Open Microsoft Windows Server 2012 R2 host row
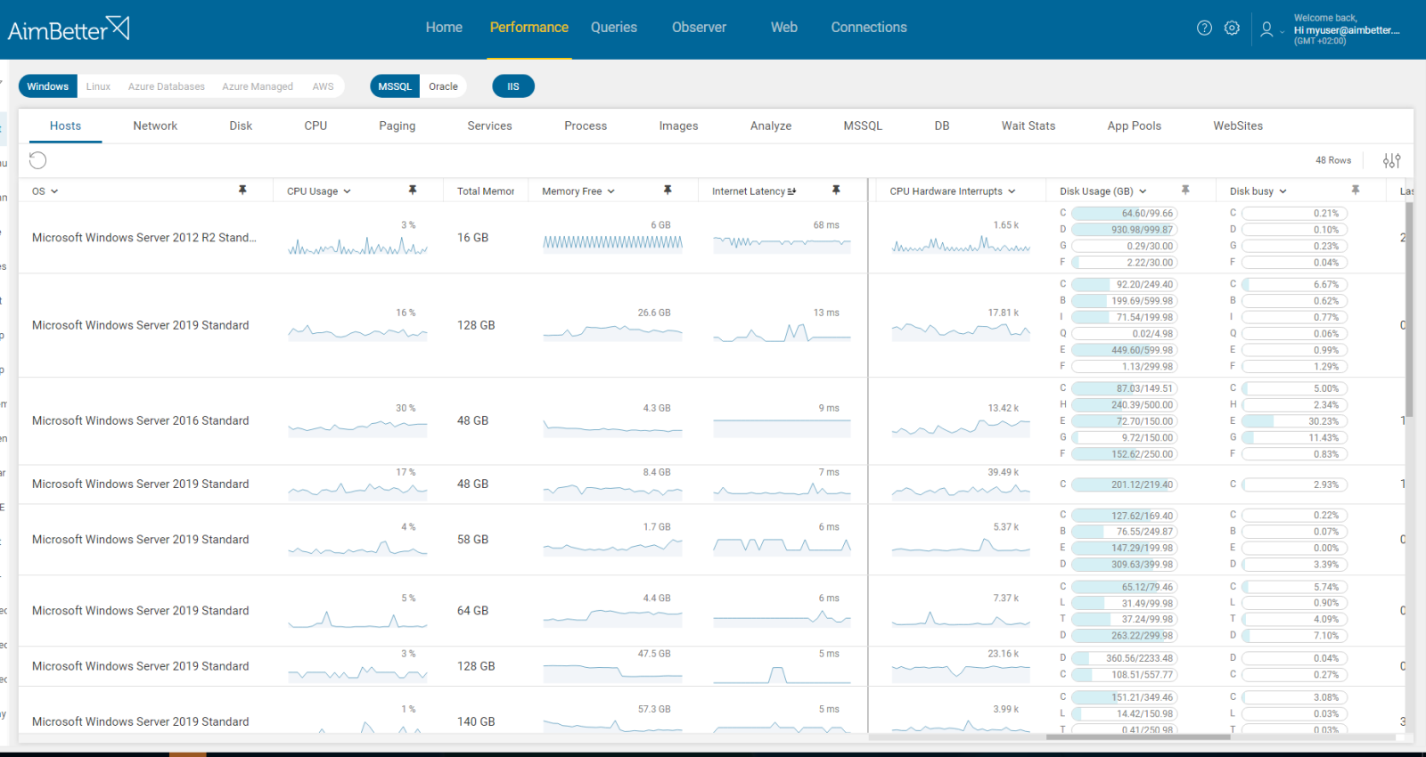1426x757 pixels. [144, 238]
